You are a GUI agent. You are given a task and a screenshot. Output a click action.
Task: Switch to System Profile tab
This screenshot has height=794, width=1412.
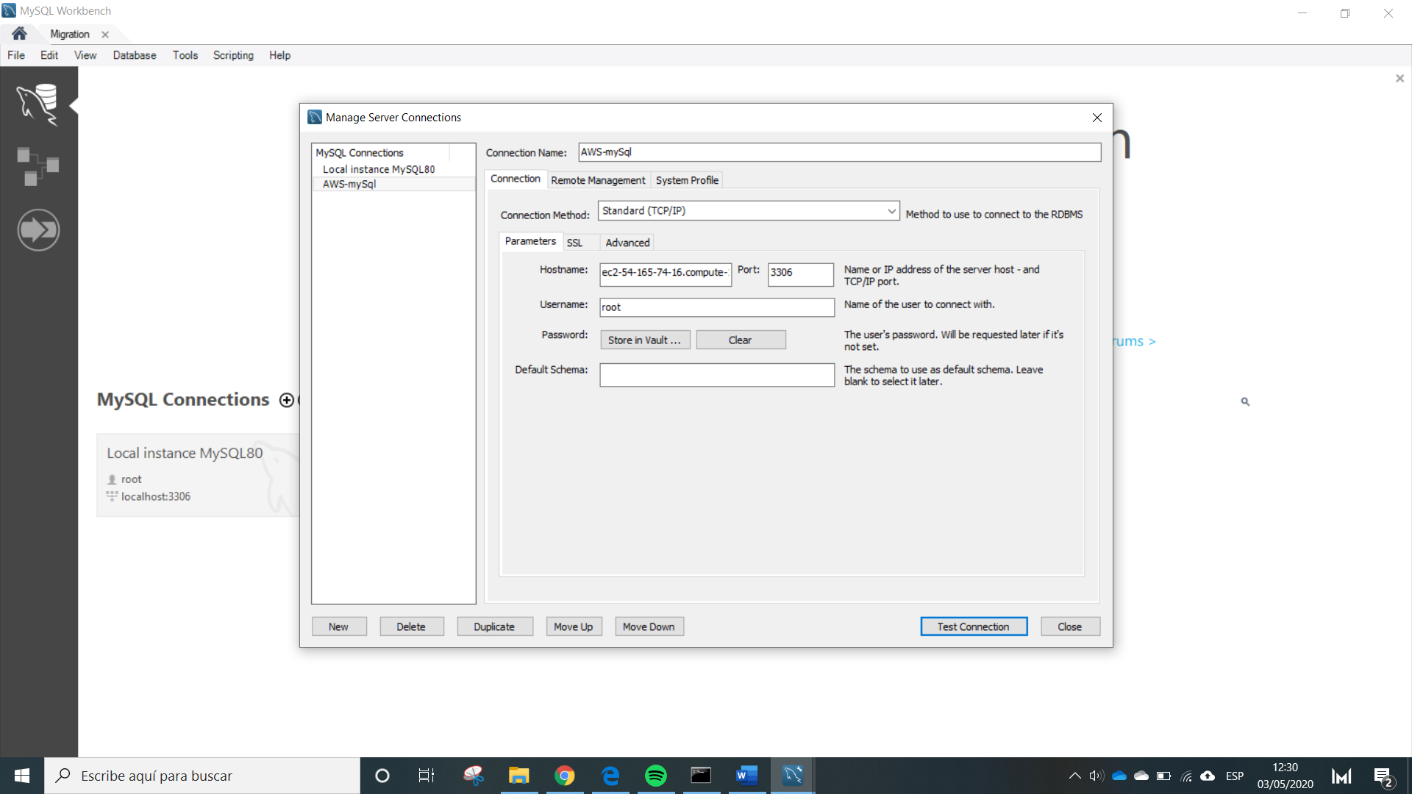tap(687, 180)
